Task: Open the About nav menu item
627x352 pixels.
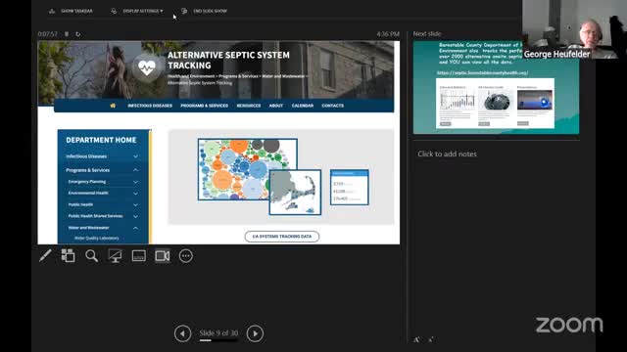Action: tap(276, 106)
